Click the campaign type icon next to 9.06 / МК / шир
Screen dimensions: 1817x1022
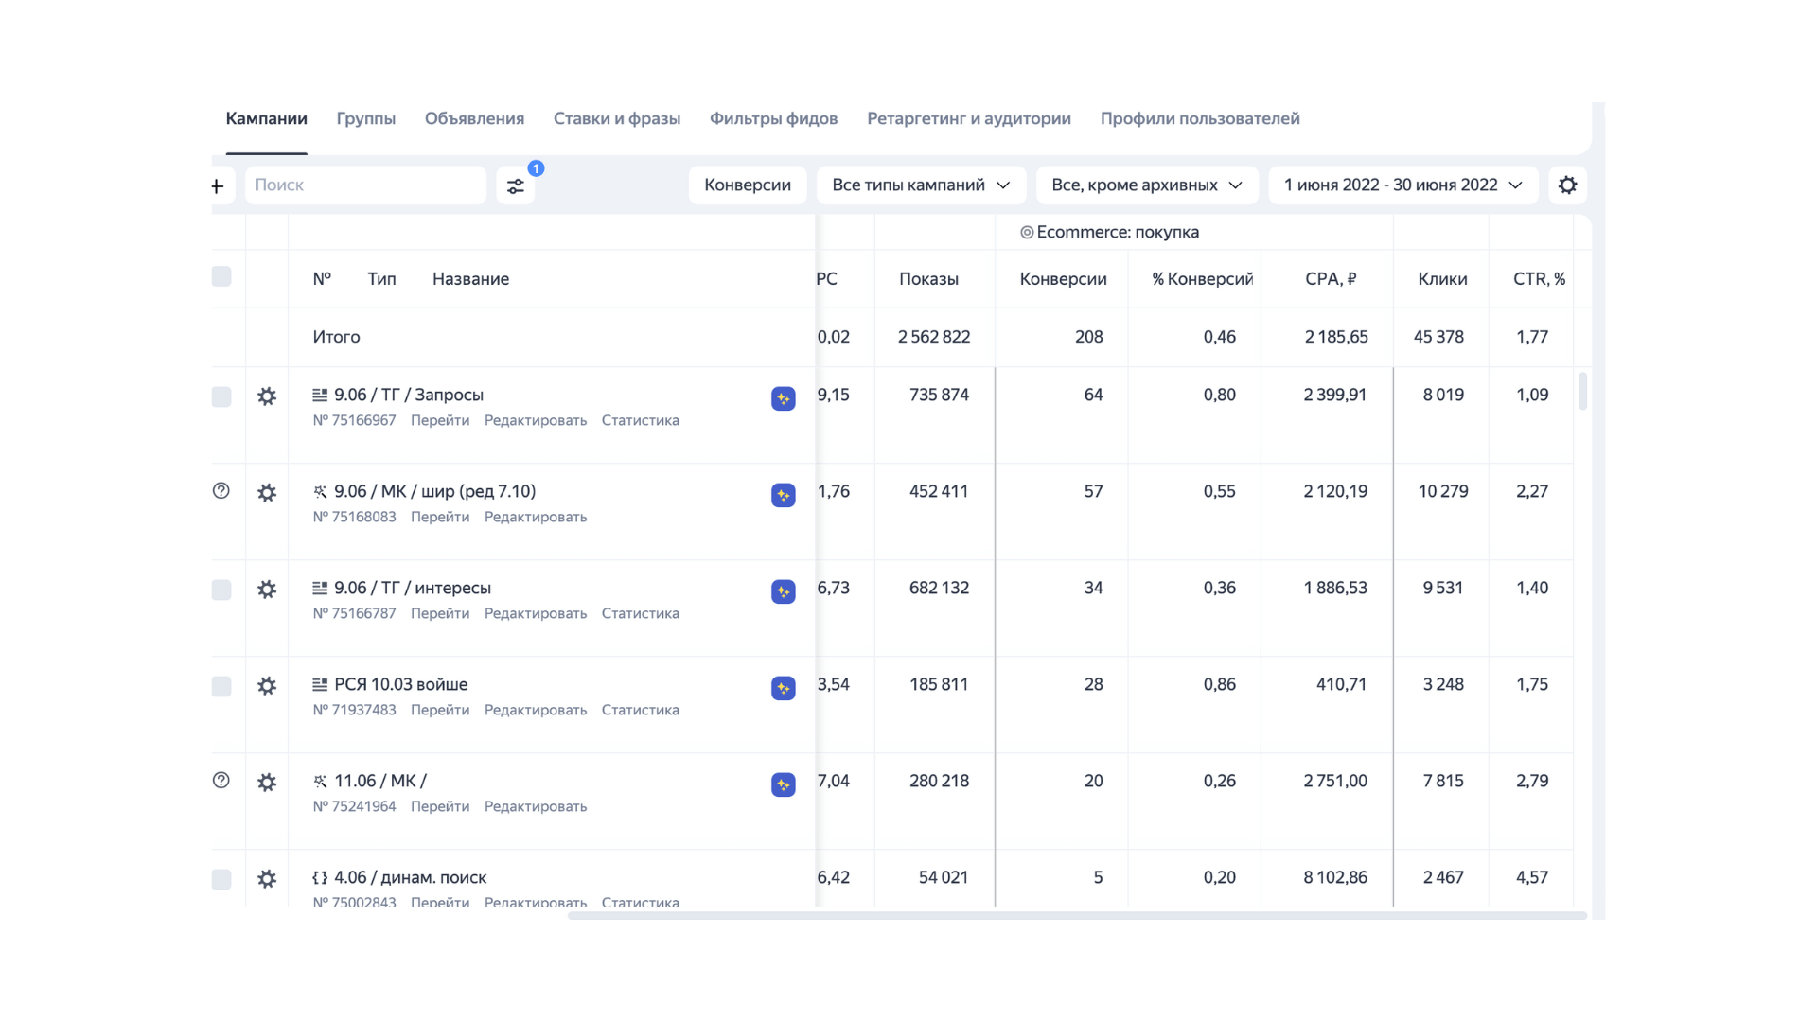point(319,490)
